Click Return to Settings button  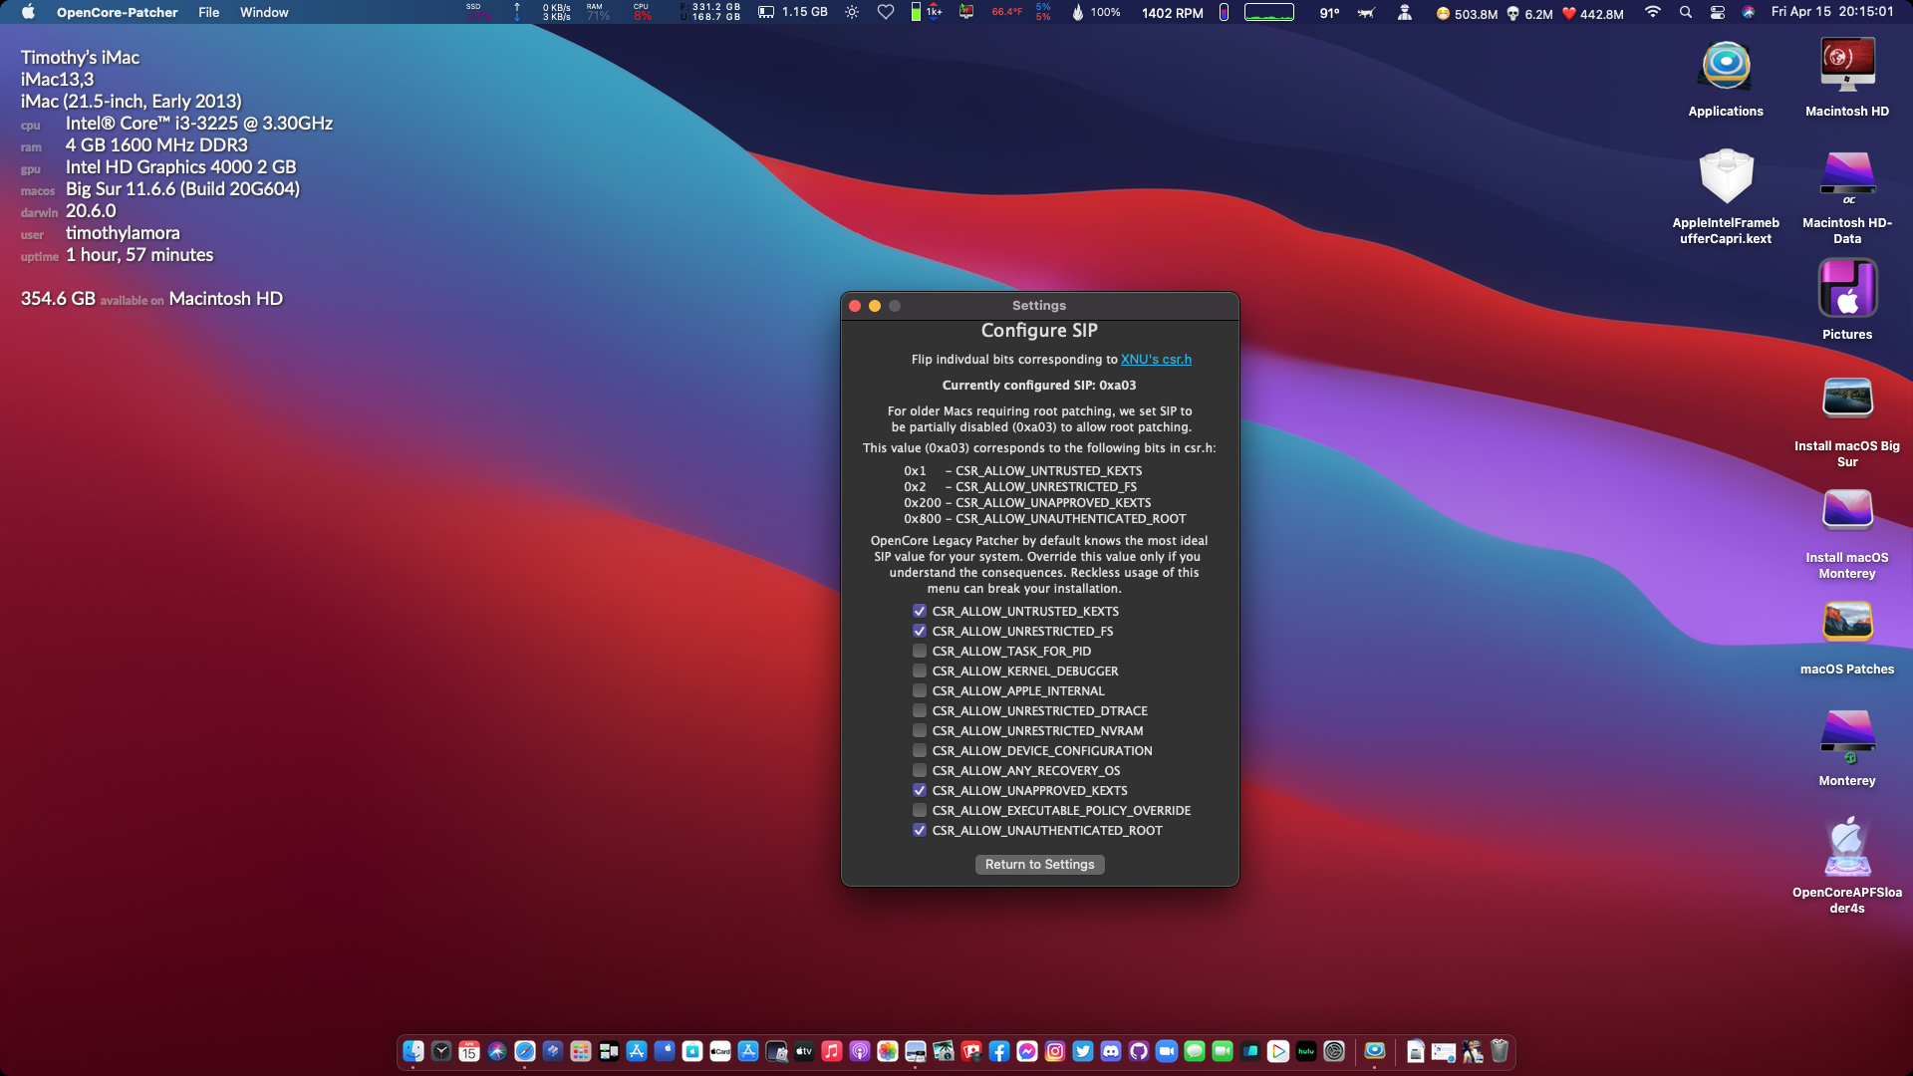click(x=1039, y=864)
